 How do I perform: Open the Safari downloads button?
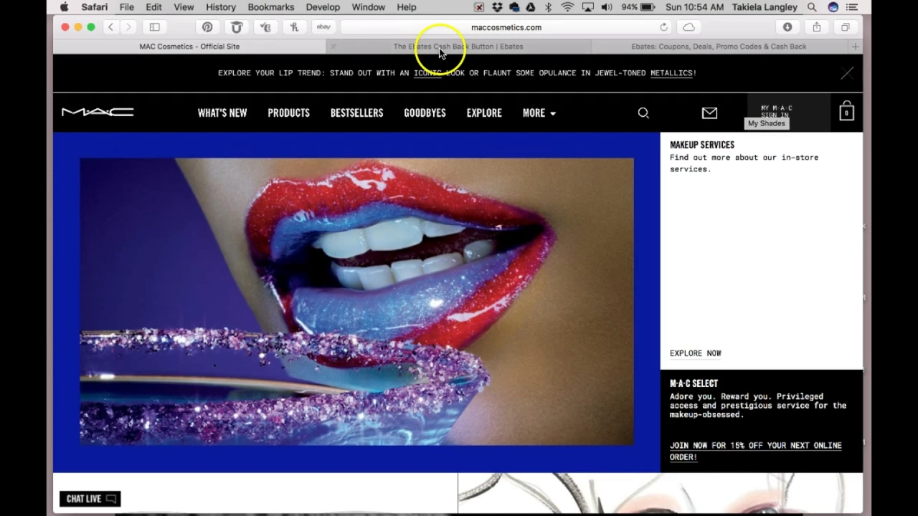(x=787, y=27)
